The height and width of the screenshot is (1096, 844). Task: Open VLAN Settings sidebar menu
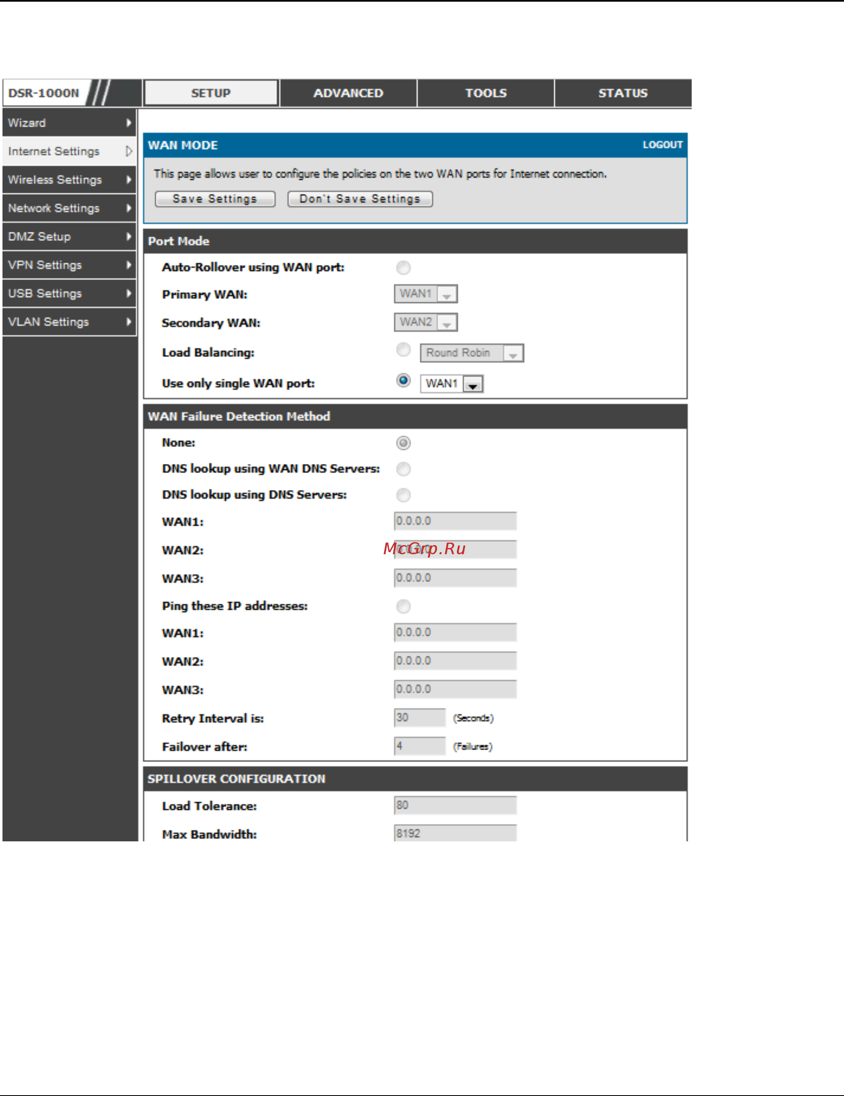tap(69, 322)
